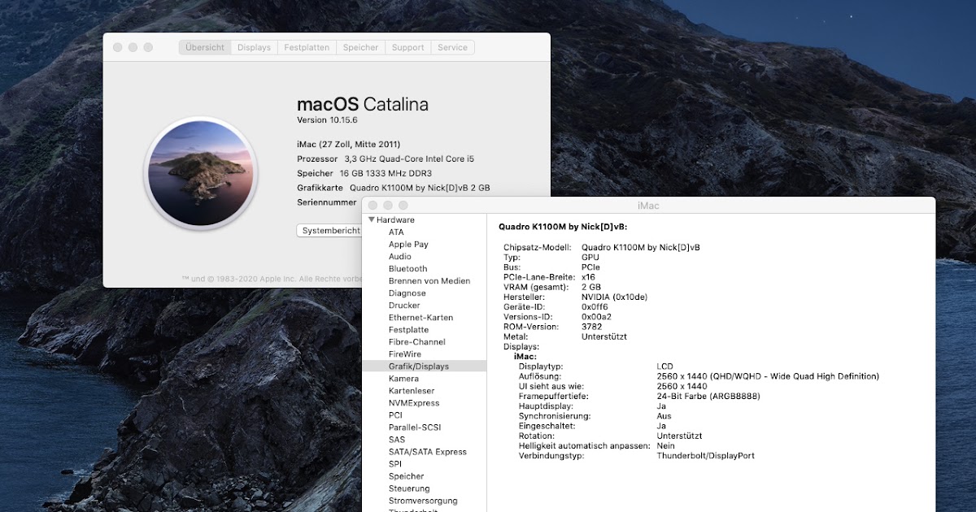Open the Festplatten tab
The image size is (976, 512).
pyautogui.click(x=307, y=47)
